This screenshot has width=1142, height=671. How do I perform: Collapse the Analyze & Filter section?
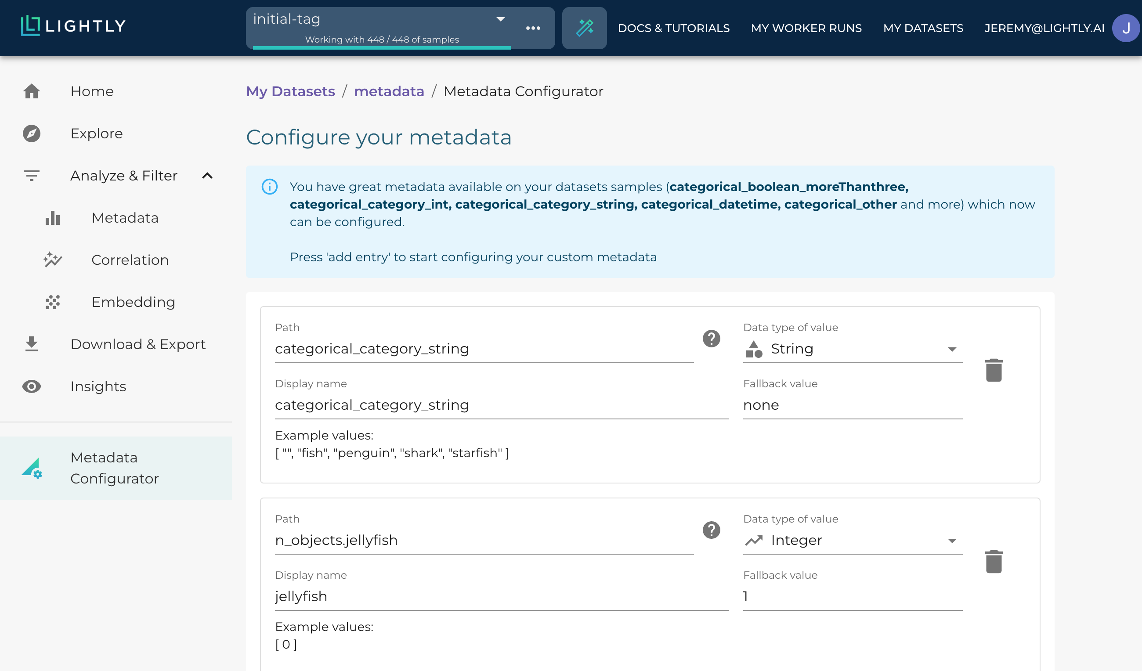(x=207, y=176)
